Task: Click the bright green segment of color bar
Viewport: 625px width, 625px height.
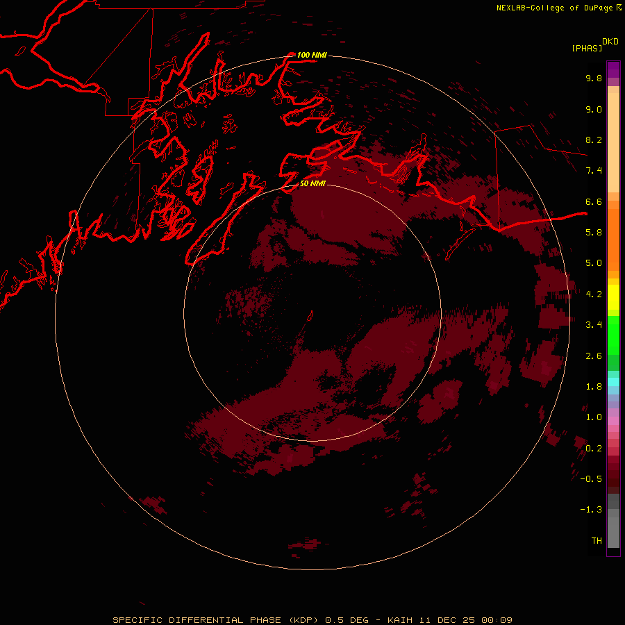Action: pyautogui.click(x=613, y=335)
